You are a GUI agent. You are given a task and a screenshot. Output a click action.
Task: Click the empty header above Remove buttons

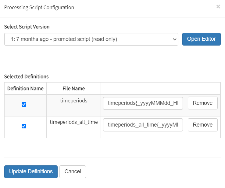pos(202,88)
